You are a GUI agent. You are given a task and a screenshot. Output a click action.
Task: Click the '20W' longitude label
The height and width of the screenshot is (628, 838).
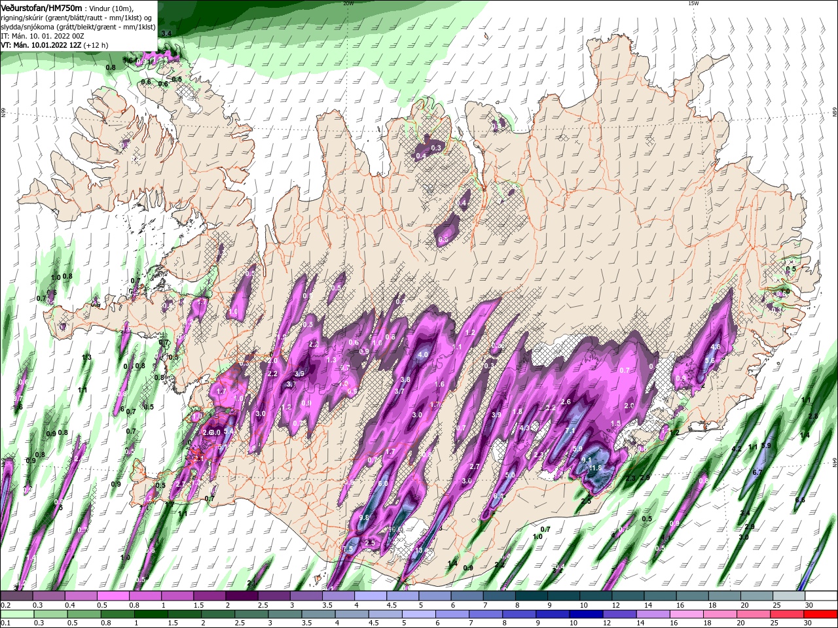point(348,3)
